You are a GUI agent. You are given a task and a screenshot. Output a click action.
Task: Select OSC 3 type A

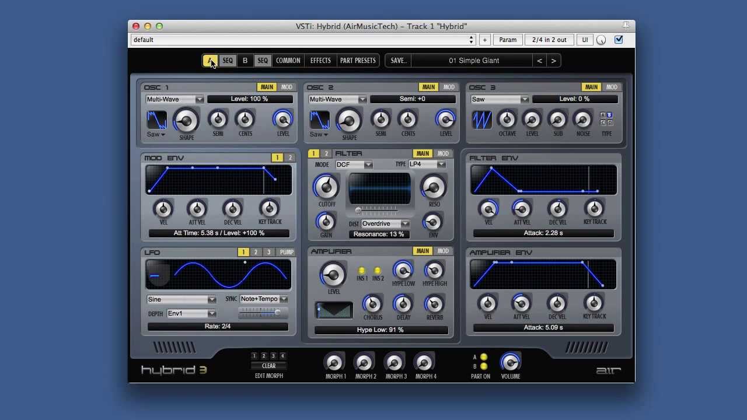pyautogui.click(x=603, y=116)
